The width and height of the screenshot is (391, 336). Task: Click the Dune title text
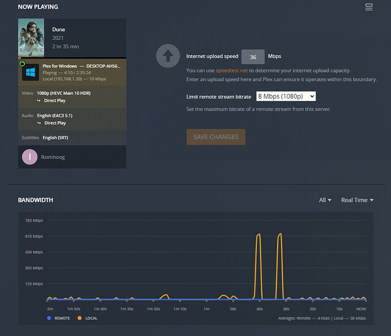click(x=58, y=29)
